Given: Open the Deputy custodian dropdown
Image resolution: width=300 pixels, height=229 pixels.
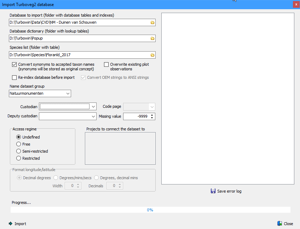Looking at the screenshot, I should pyautogui.click(x=93, y=116).
